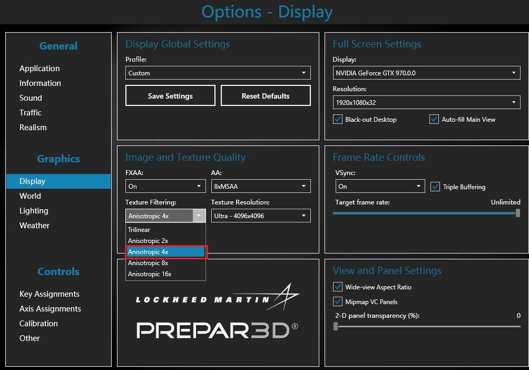Open the Texture Resolution dropdown
The width and height of the screenshot is (529, 370).
pyautogui.click(x=260, y=216)
